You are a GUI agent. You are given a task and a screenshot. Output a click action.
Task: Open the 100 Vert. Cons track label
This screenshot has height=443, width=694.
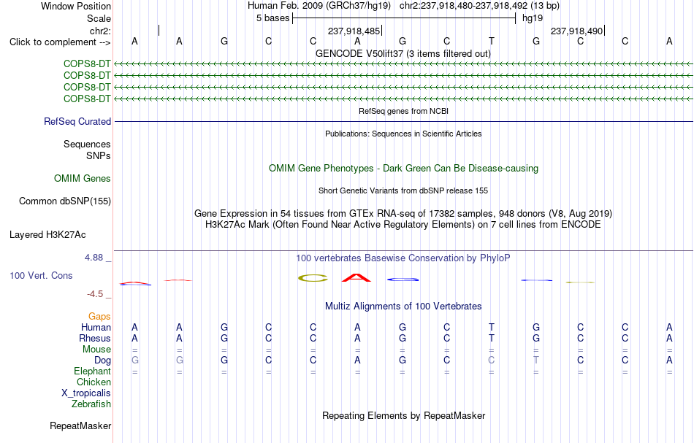[x=41, y=275]
